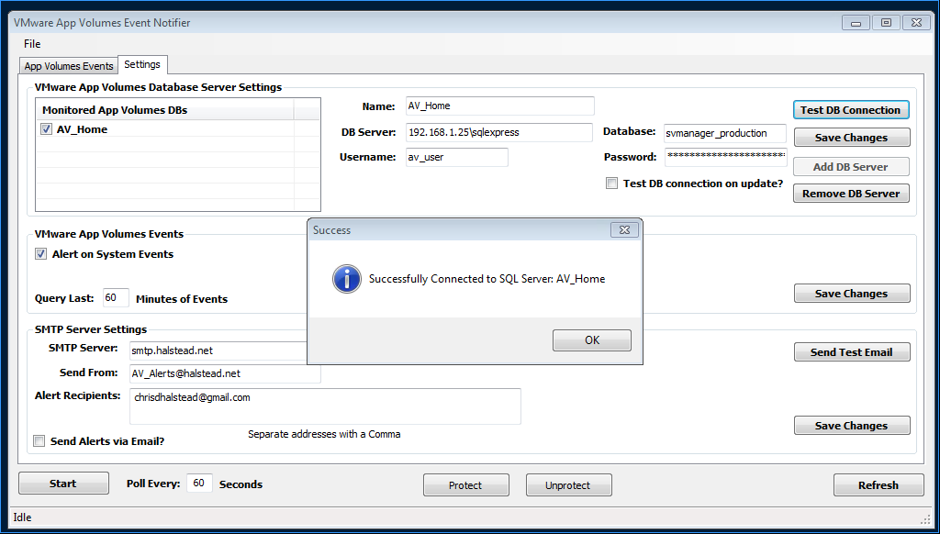The image size is (940, 534).
Task: Click the Unprotect button
Action: pyautogui.click(x=568, y=485)
